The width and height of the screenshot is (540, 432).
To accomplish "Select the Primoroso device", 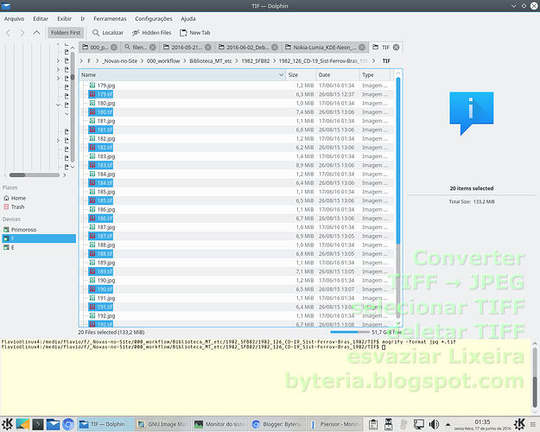I will [24, 230].
